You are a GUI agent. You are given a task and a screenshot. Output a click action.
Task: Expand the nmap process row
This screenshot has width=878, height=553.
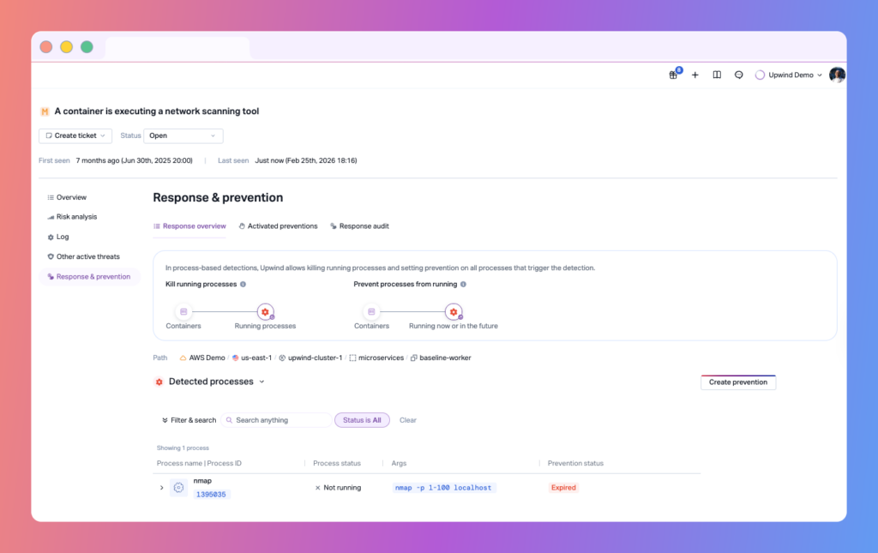click(161, 488)
